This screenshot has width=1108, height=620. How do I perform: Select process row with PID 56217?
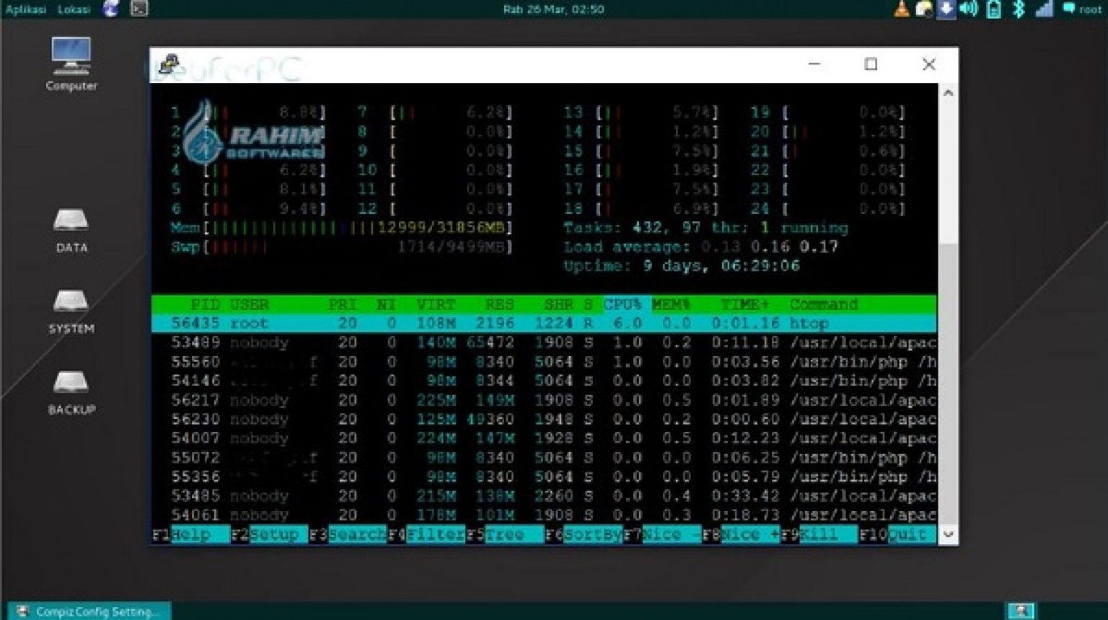[544, 400]
